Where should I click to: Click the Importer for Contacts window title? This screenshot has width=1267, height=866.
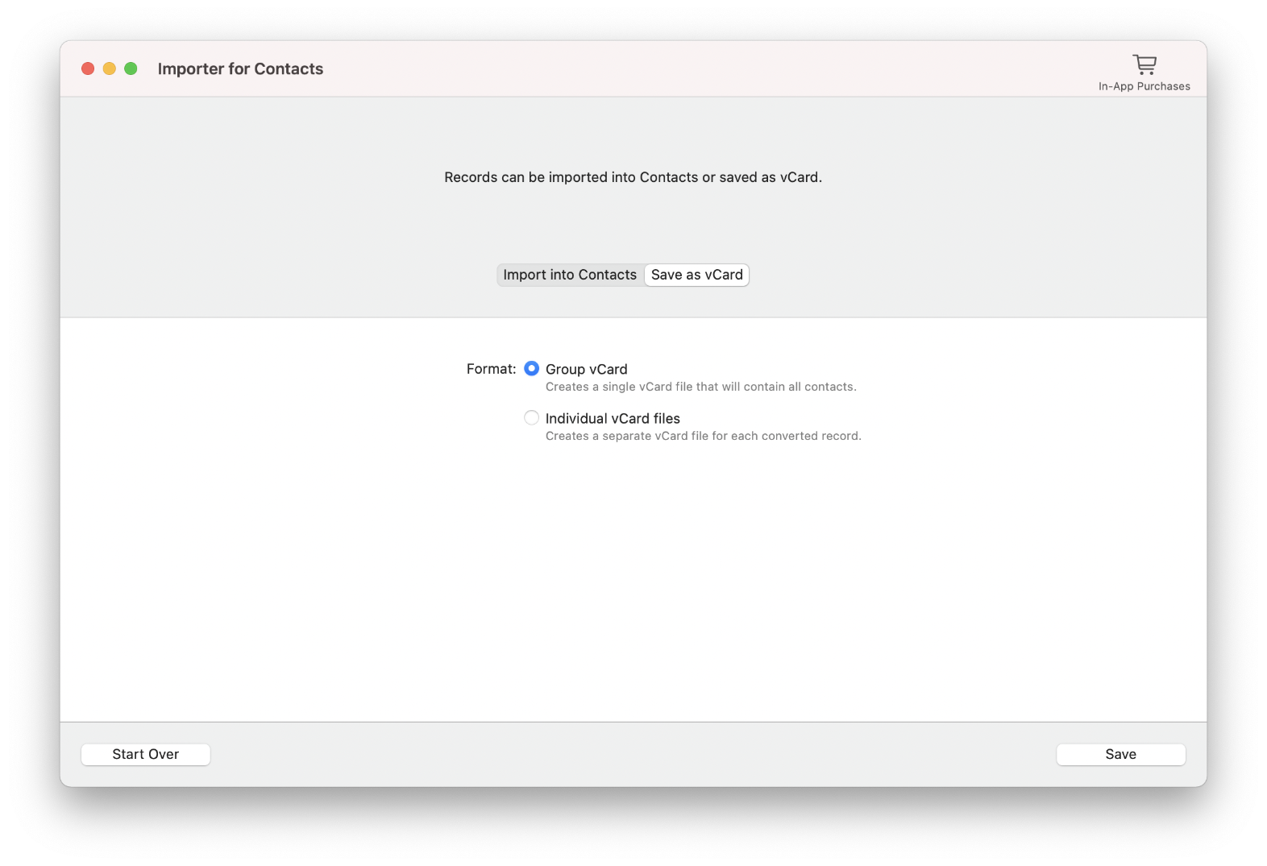click(240, 68)
